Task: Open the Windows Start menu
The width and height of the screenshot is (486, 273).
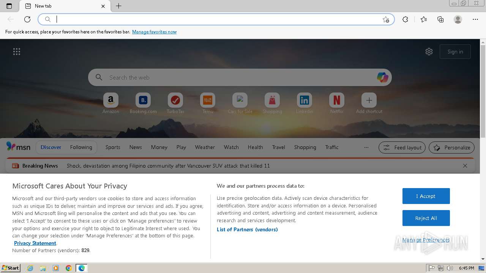Action: coord(11,268)
